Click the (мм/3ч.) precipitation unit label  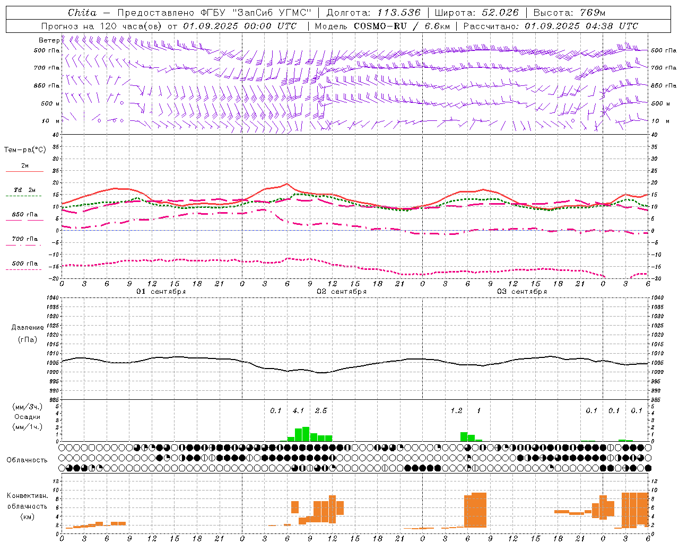tap(28, 407)
